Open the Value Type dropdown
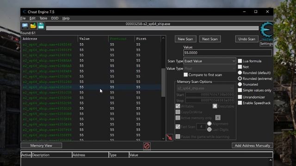Image resolution: width=296 pixels, height=166 pixels. click(x=210, y=69)
